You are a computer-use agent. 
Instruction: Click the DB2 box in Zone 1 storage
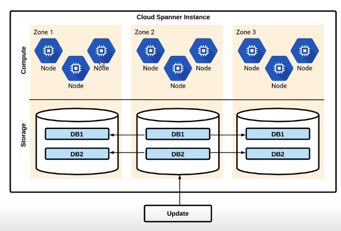(77, 154)
